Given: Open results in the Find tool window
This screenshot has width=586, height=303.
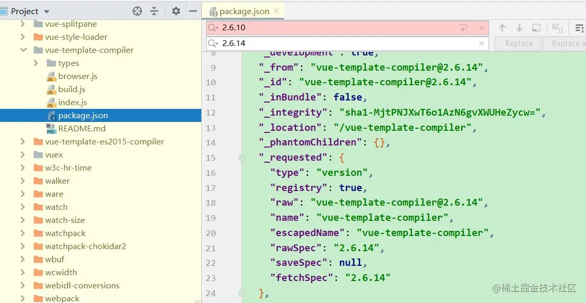Looking at the screenshot, I should coord(536,28).
